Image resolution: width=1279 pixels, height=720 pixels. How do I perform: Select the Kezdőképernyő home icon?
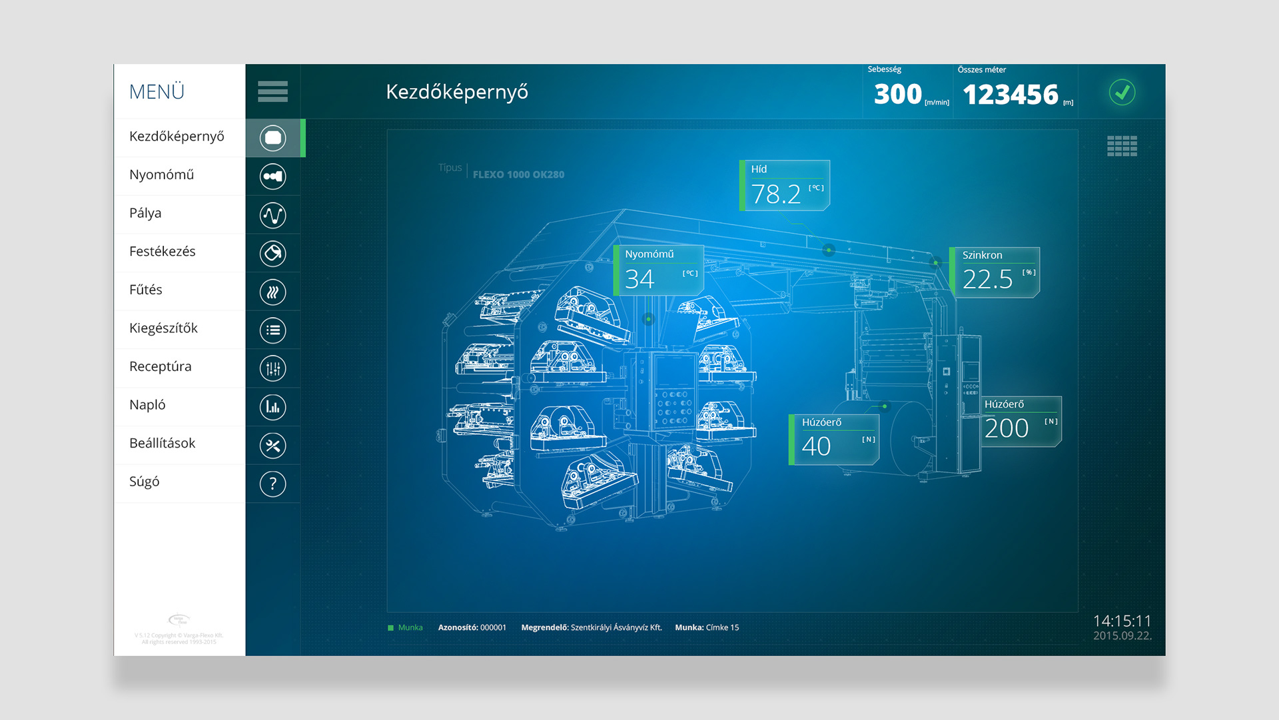tap(272, 138)
